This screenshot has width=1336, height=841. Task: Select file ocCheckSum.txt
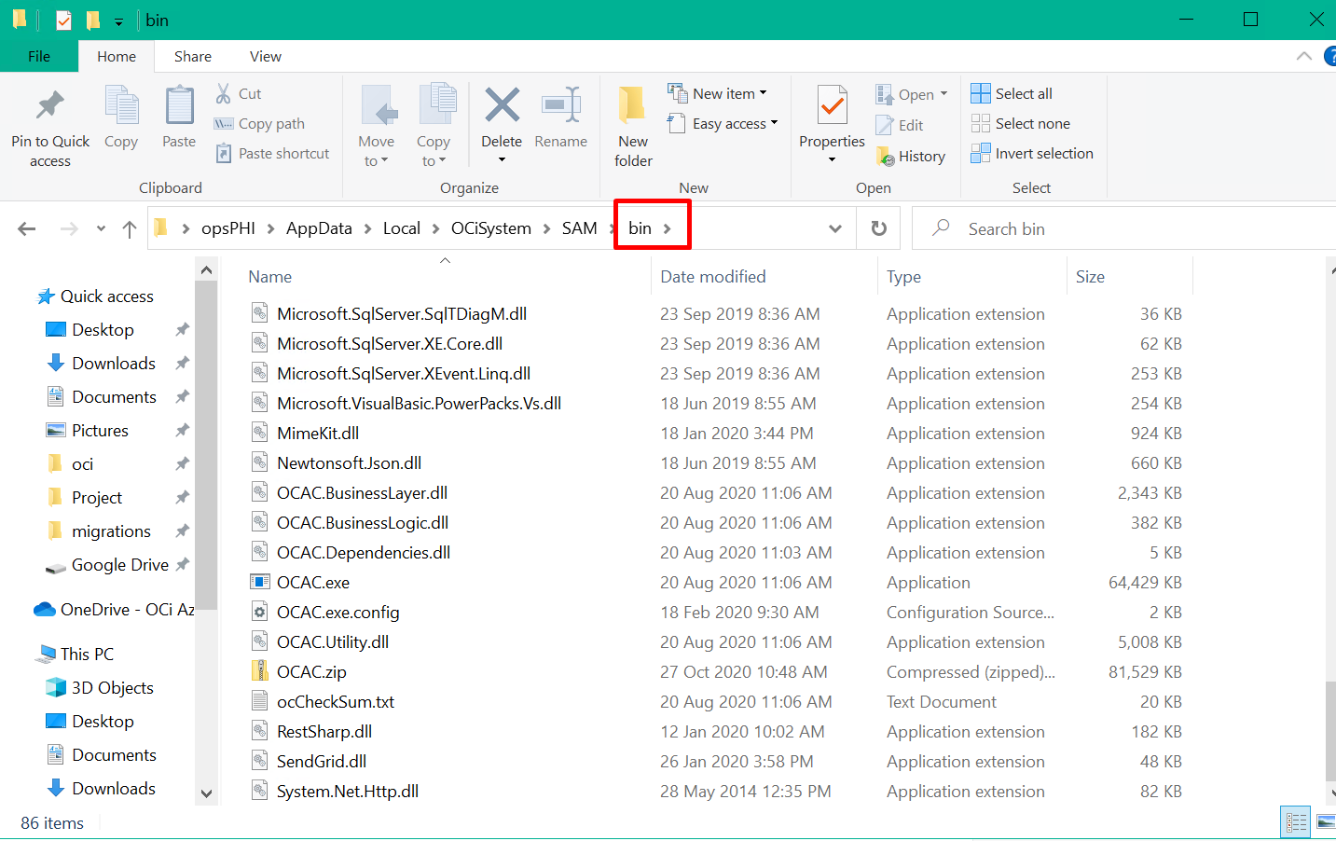(336, 701)
